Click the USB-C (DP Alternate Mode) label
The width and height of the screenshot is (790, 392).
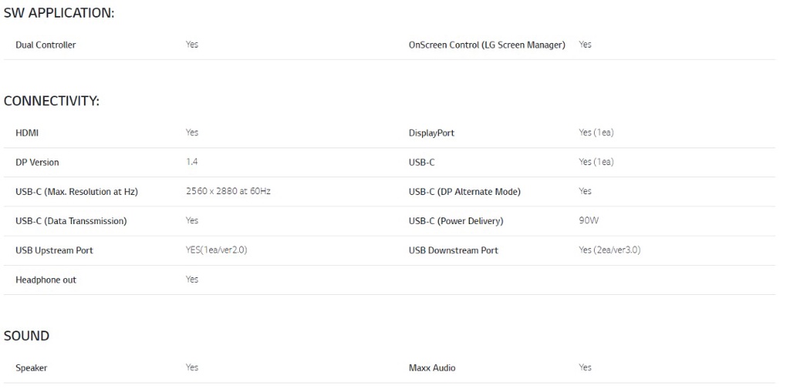pyautogui.click(x=464, y=192)
